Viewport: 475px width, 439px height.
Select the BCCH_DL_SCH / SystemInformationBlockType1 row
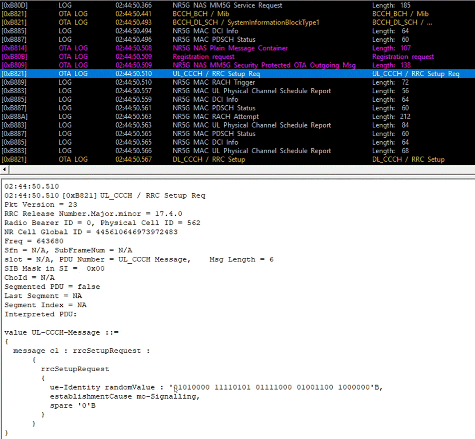click(237, 22)
